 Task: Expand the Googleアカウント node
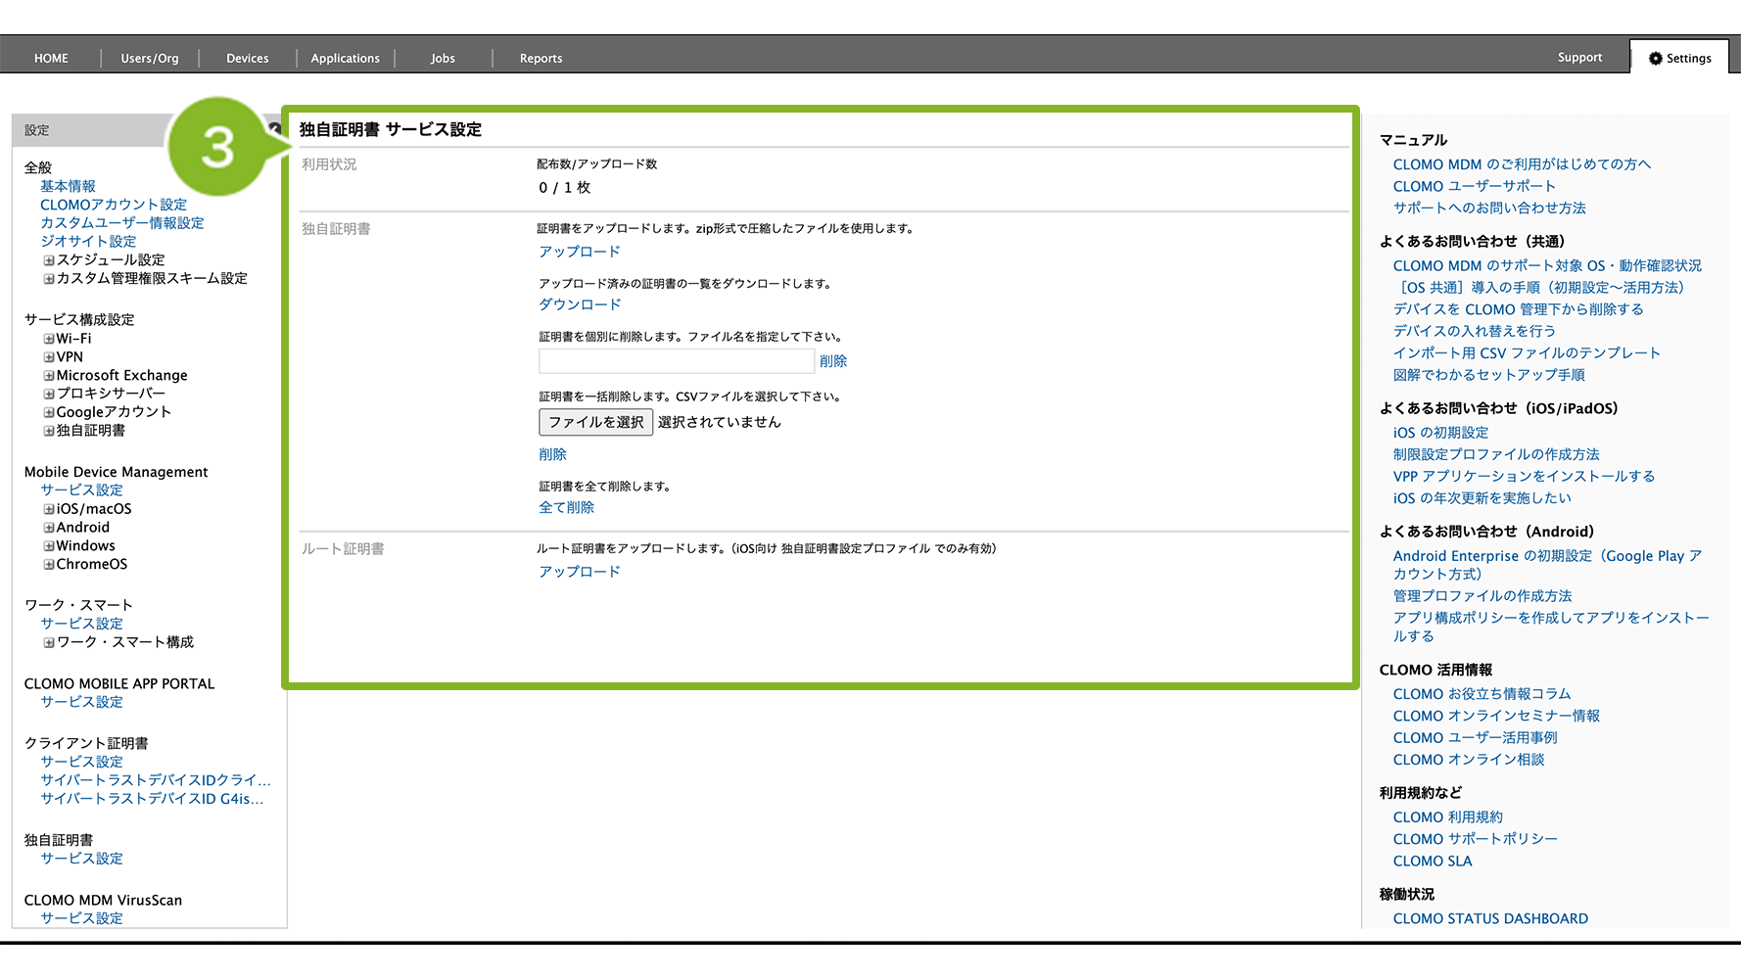click(49, 412)
